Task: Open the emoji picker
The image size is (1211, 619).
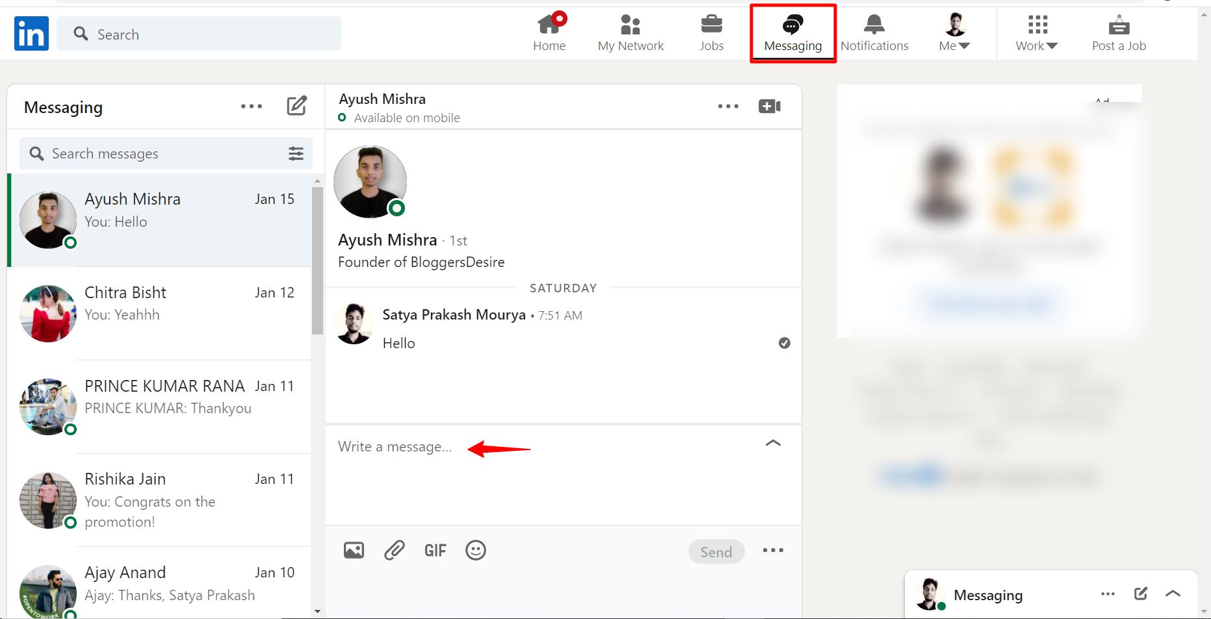Action: tap(476, 551)
